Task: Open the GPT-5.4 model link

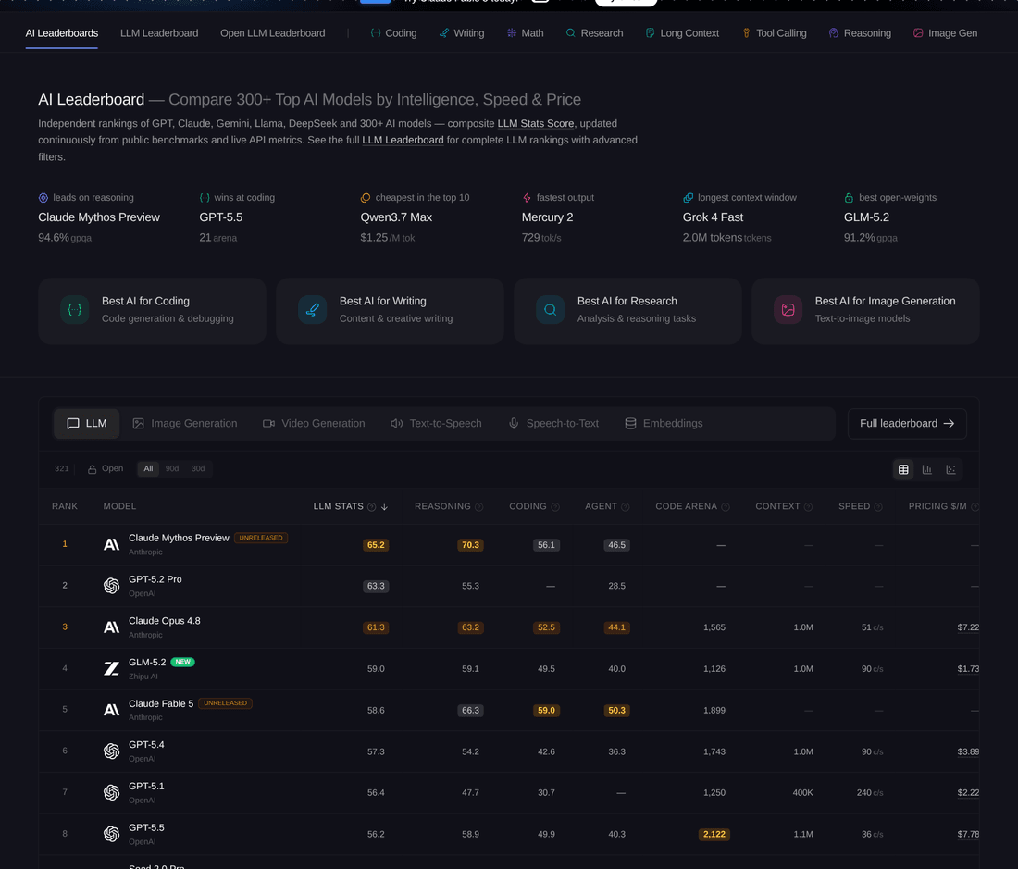Action: [146, 745]
